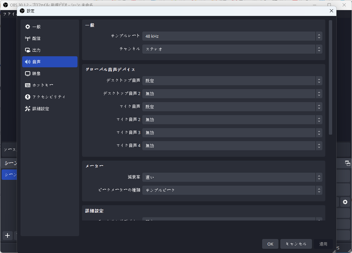The width and height of the screenshot is (352, 253).
Task: Close the 設定 dialog with X
Action: (331, 11)
